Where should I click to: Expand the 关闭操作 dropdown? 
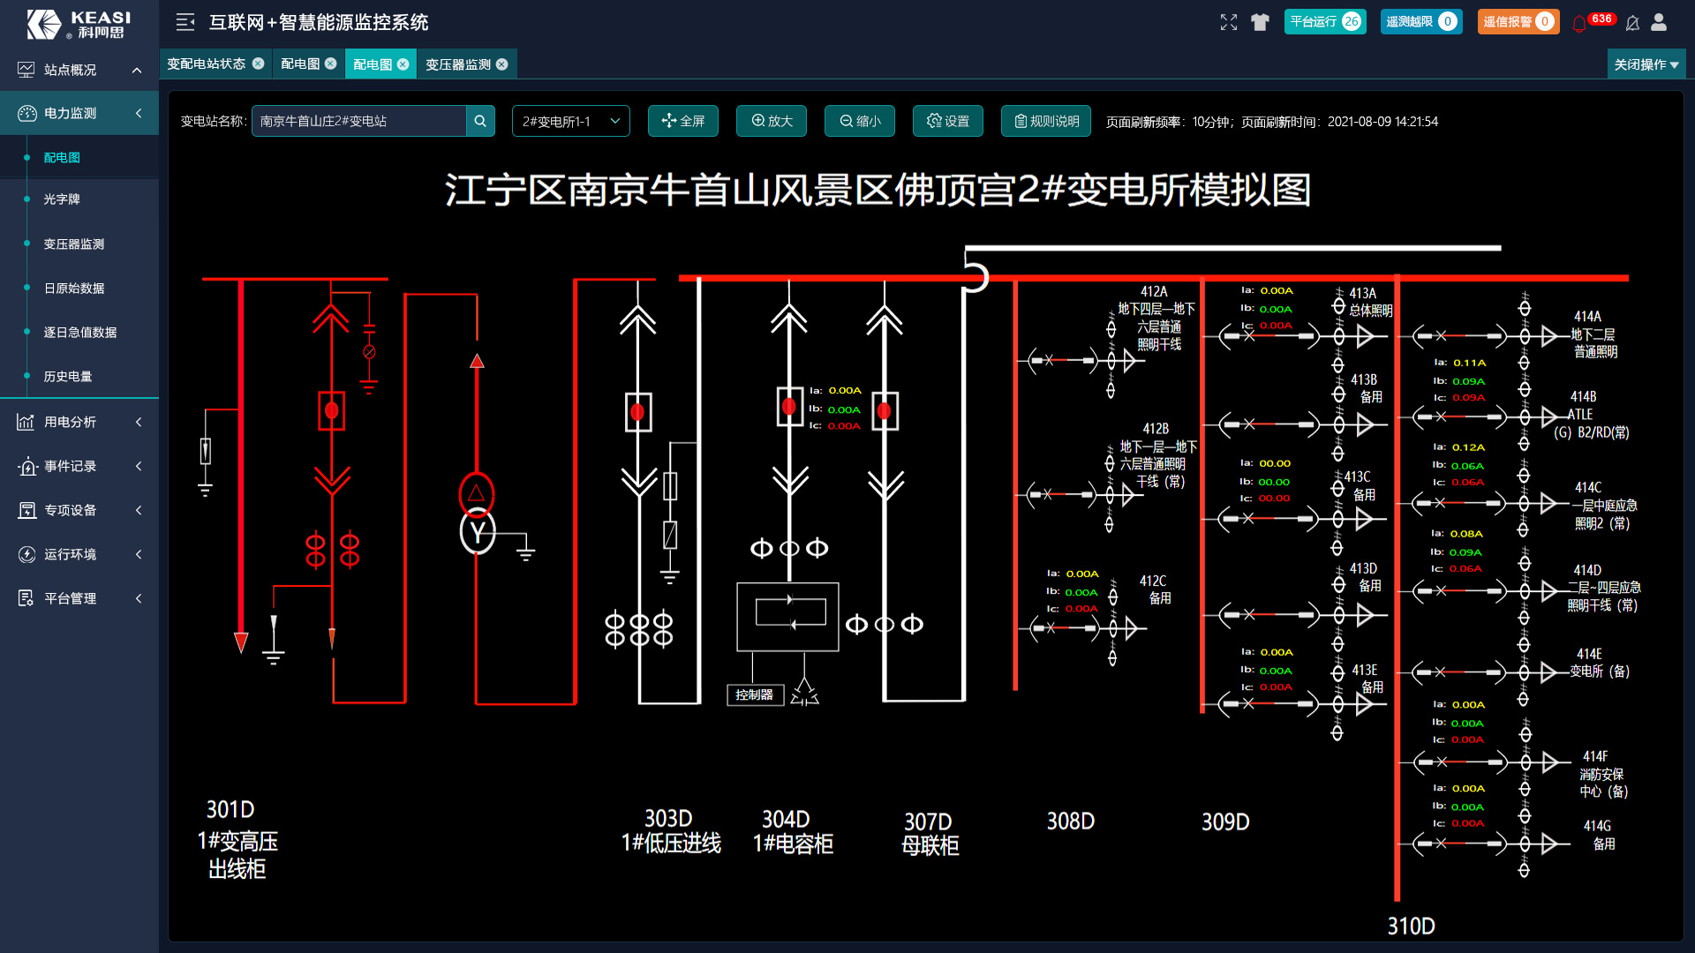pos(1646,64)
